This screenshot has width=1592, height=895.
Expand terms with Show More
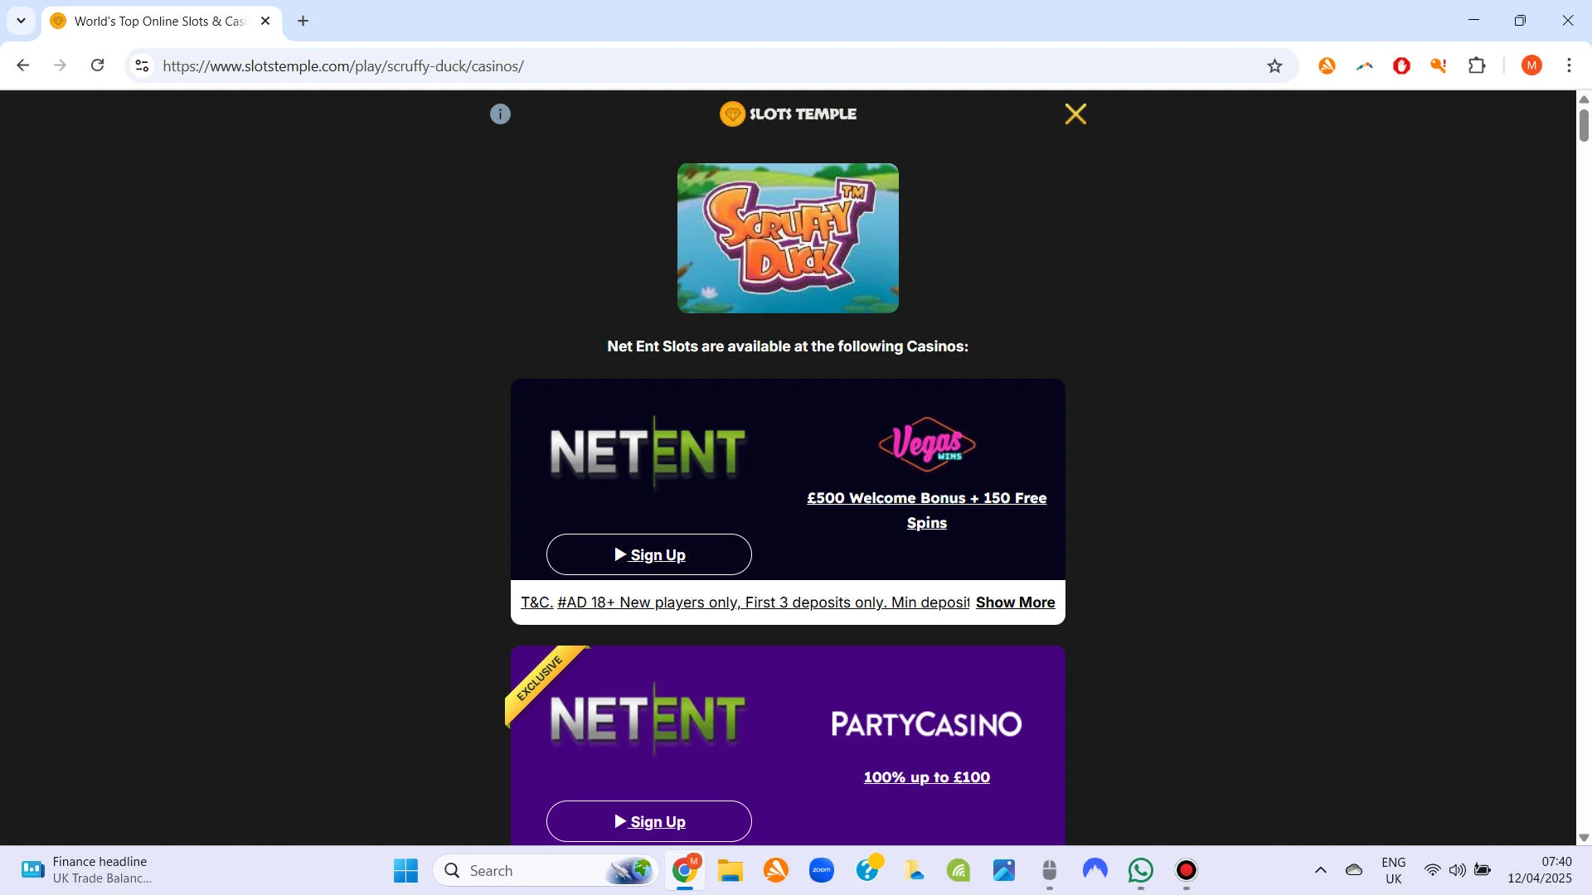tap(1015, 602)
